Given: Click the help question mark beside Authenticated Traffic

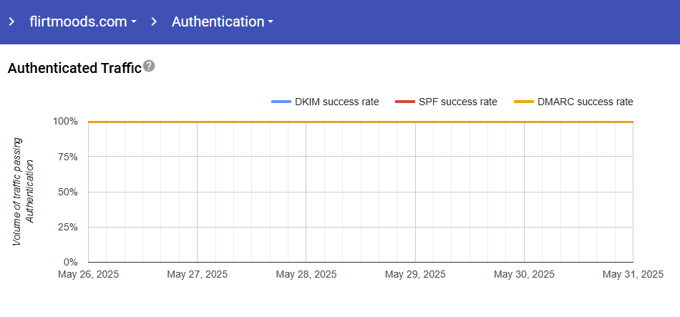Looking at the screenshot, I should tap(149, 67).
